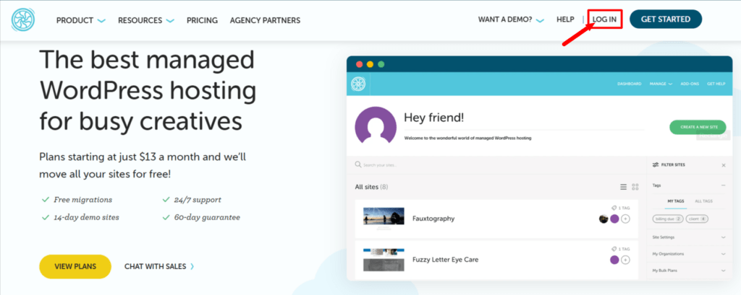This screenshot has height=295, width=741.
Task: Open the Add-ons menu item in preview
Action: [690, 84]
